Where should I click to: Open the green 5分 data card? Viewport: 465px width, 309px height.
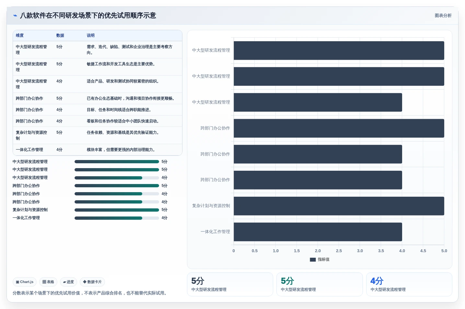pyautogui.click(x=320, y=284)
